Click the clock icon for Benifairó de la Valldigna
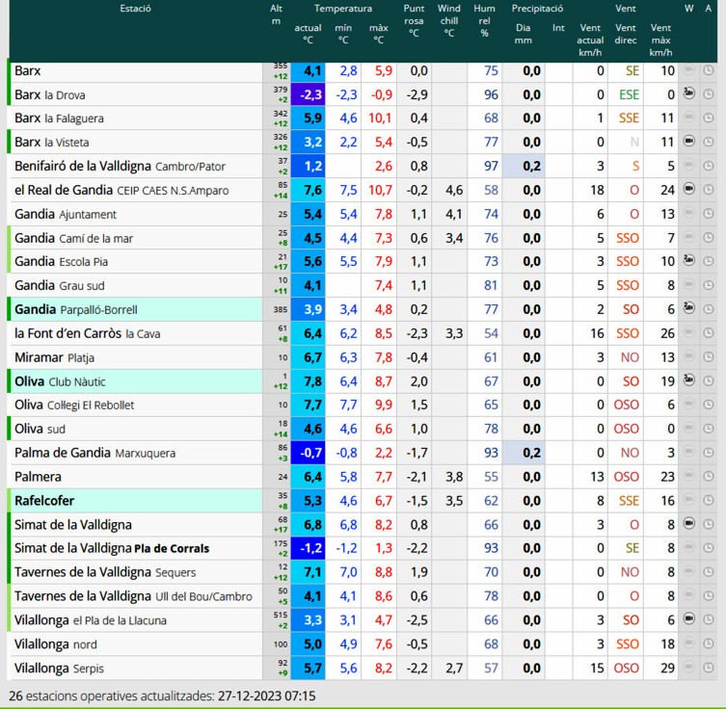The image size is (726, 709). point(709,166)
